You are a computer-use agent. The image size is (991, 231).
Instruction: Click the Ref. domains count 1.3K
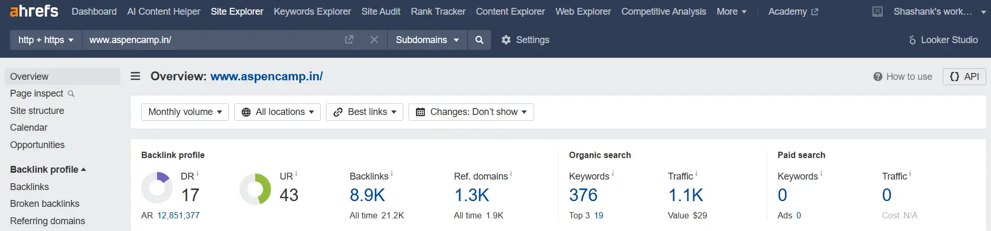click(472, 195)
